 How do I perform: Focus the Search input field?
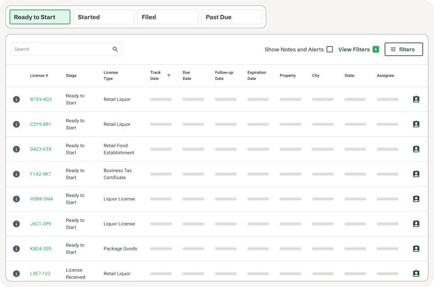tap(66, 49)
